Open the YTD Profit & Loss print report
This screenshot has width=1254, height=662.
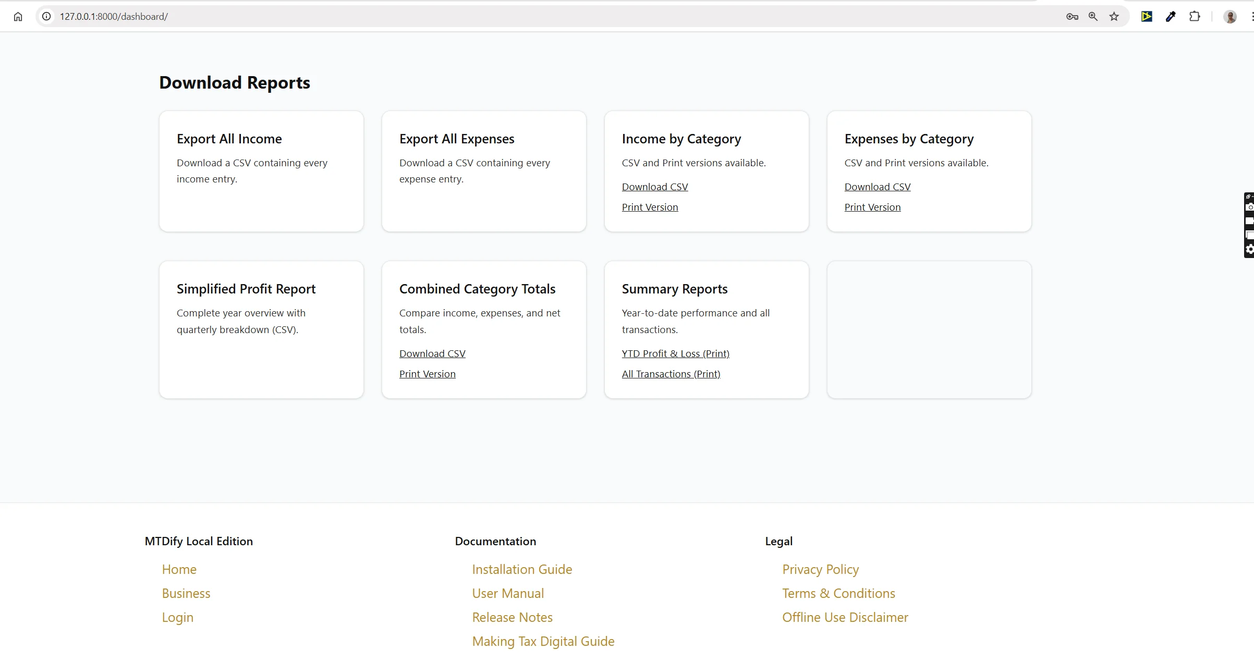pyautogui.click(x=675, y=353)
